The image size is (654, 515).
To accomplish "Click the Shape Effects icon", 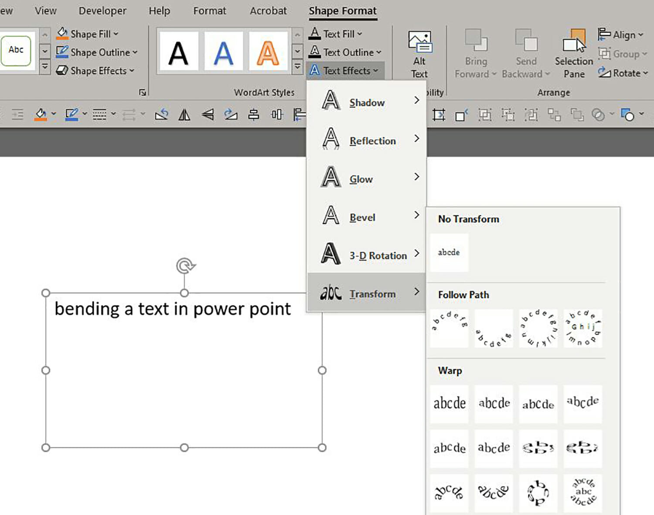I will [62, 70].
